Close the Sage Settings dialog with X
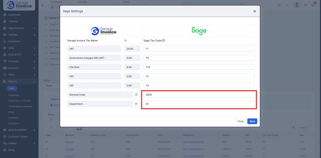This screenshot has width=321, height=158. point(255,11)
